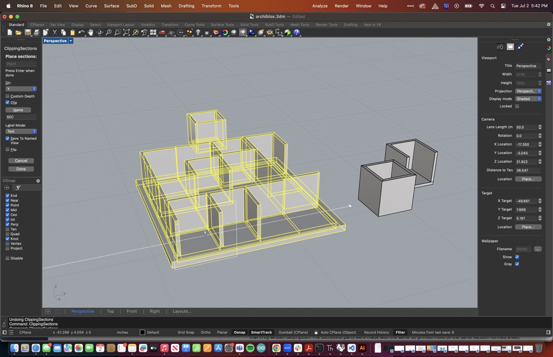Image resolution: width=553 pixels, height=357 pixels.
Task: Click the camera Rotation stepper
Action: pyautogui.click(x=540, y=136)
